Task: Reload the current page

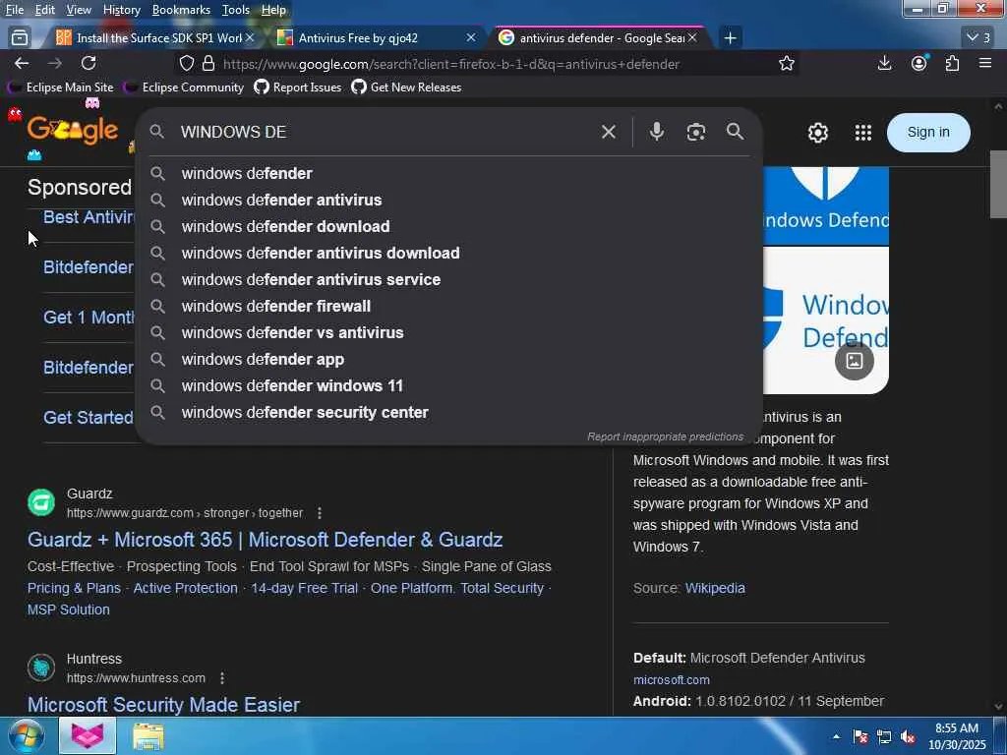Action: coord(89,63)
